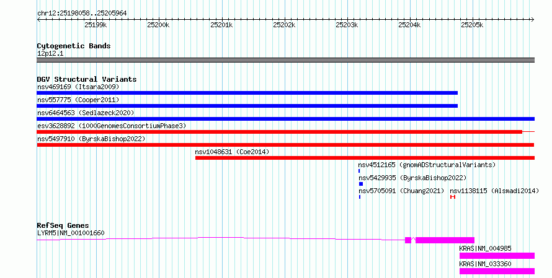Screen dimensions: 552x278
Task: Open the nsv557775 (Cooper2011) label
Action: (78, 100)
